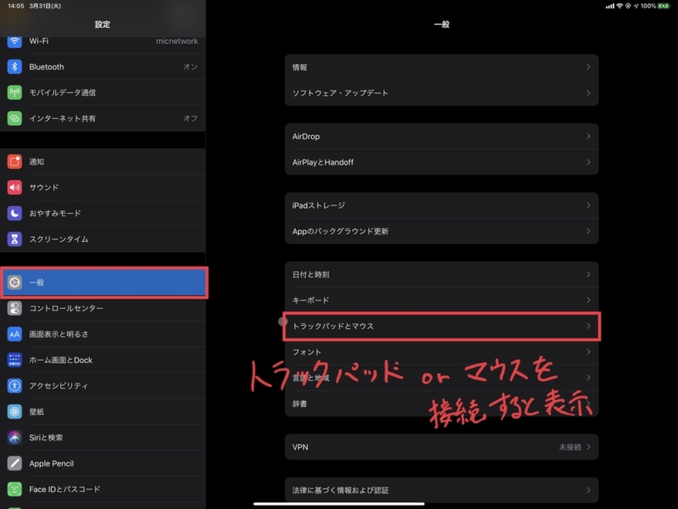The width and height of the screenshot is (678, 509).
Task: Tap the おやすみモード moon icon
Action: pos(14,213)
